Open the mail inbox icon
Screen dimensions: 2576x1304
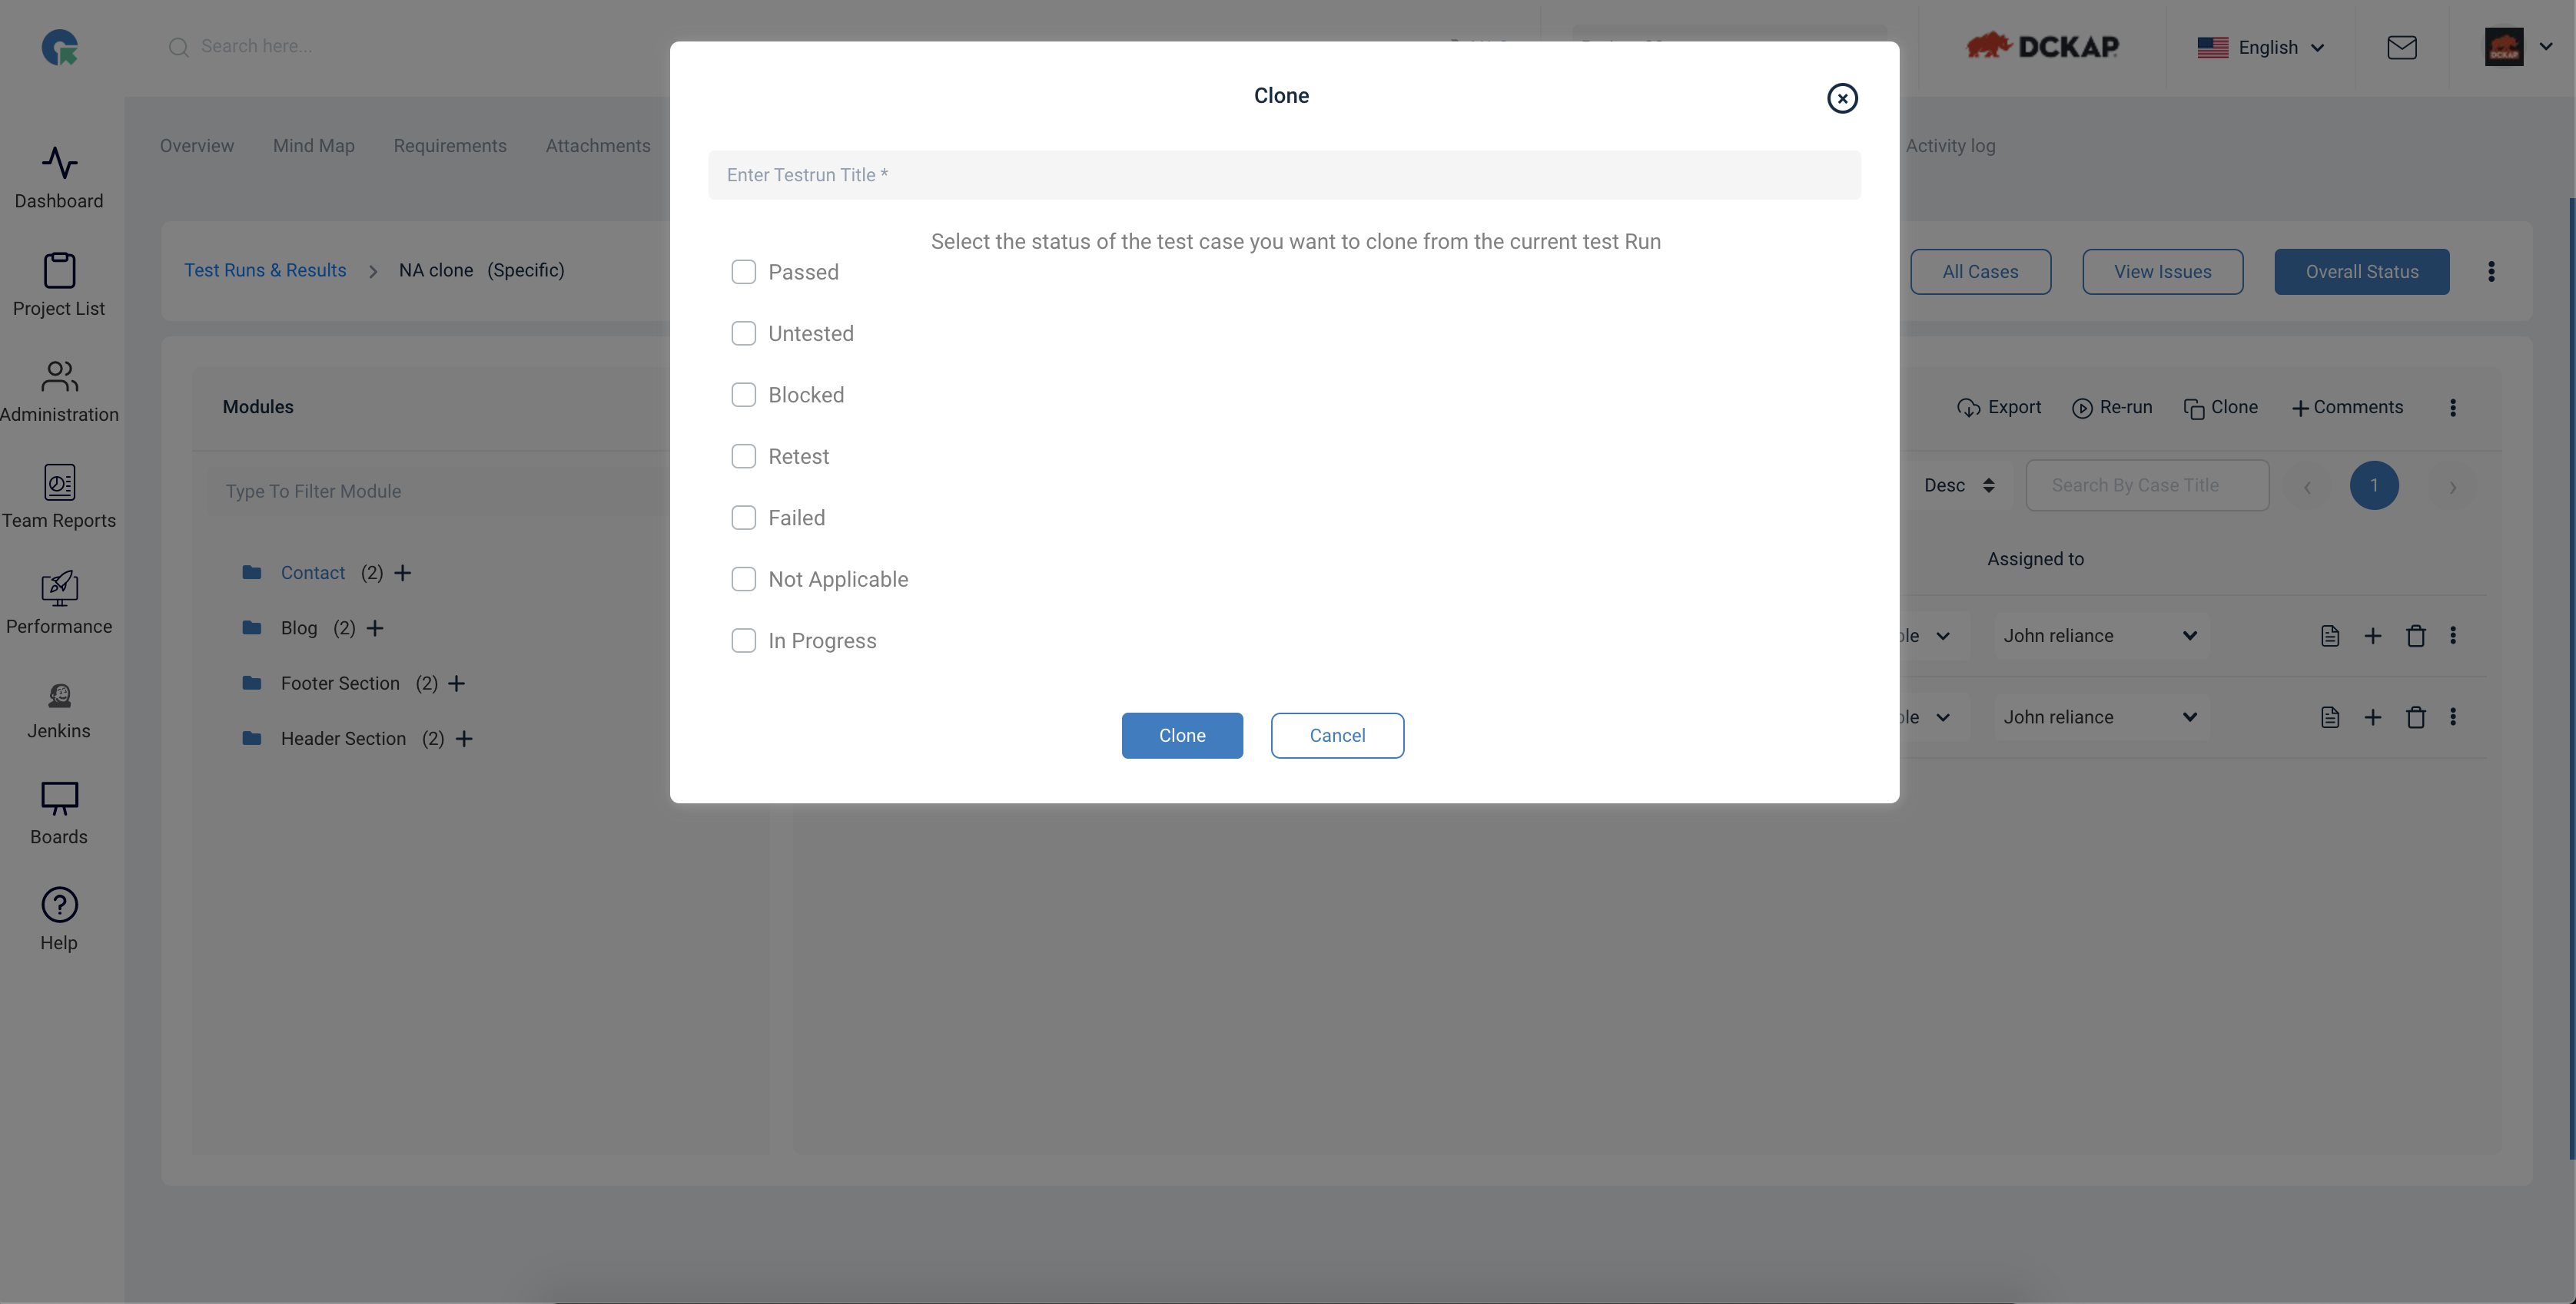coord(2402,47)
